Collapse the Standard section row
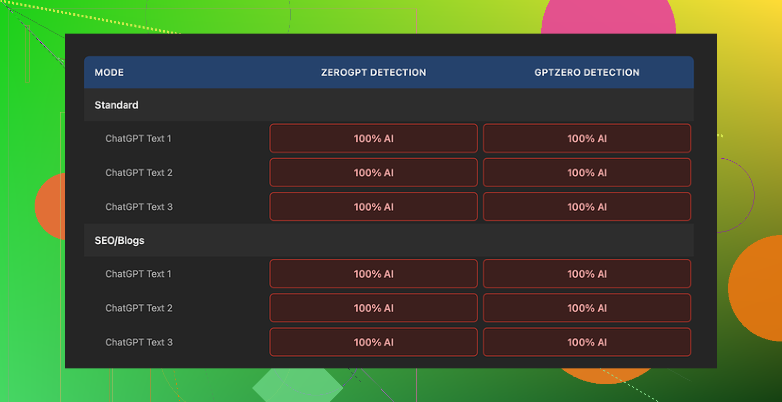The height and width of the screenshot is (402, 782). point(117,105)
